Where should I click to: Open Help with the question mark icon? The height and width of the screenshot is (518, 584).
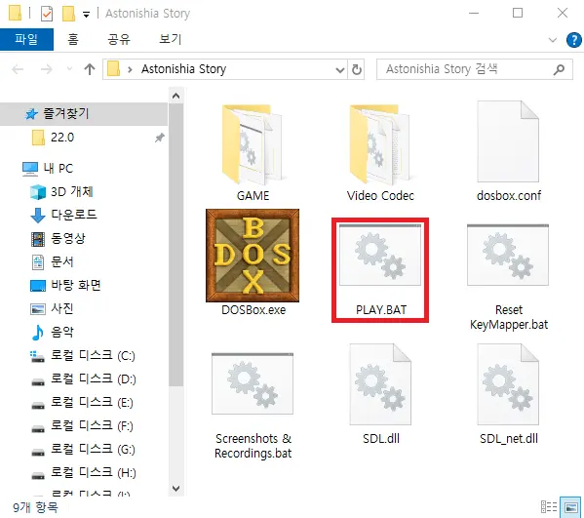(x=574, y=40)
